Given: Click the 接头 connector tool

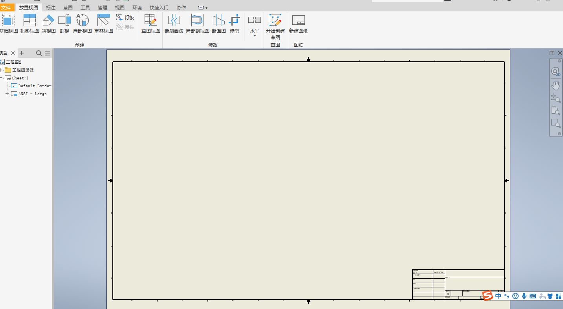Looking at the screenshot, I should (126, 27).
